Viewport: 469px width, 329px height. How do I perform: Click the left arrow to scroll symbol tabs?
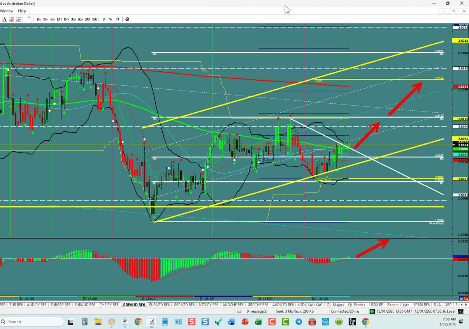461,304
